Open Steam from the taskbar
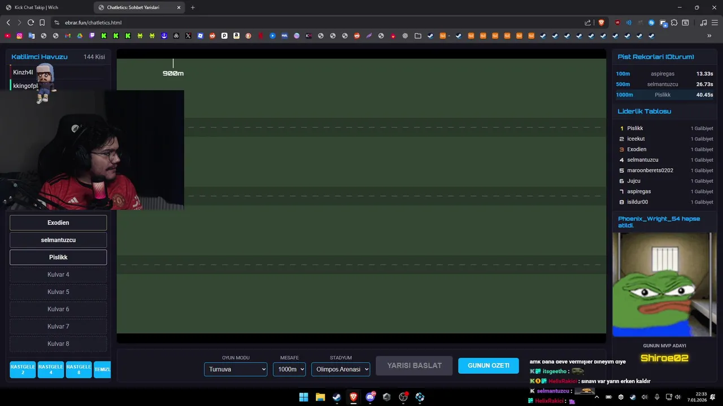 coord(337,397)
